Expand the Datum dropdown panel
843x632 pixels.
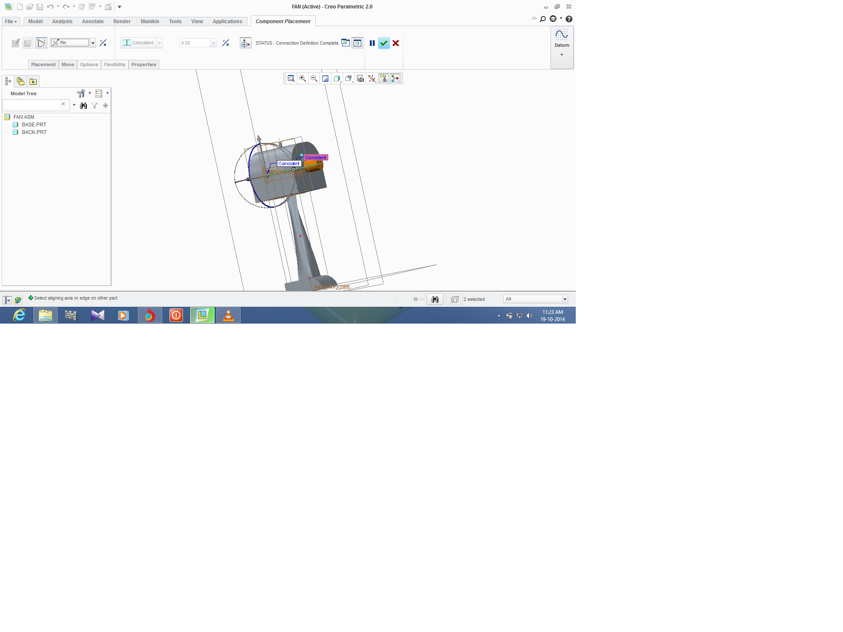[x=561, y=55]
